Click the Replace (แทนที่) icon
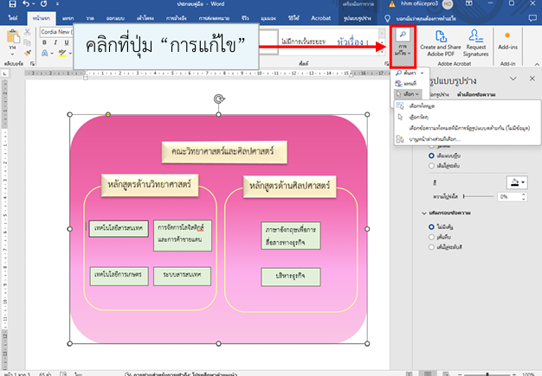 coord(410,84)
